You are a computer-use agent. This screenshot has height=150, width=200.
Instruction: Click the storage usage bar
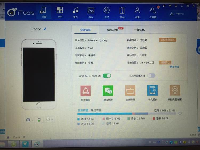click(x=127, y=113)
